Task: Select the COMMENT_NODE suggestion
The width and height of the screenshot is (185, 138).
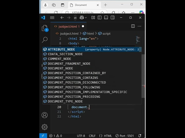Action: [92, 59]
